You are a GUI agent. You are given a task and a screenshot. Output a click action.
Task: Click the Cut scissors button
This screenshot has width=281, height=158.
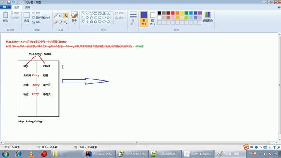(x=15, y=13)
